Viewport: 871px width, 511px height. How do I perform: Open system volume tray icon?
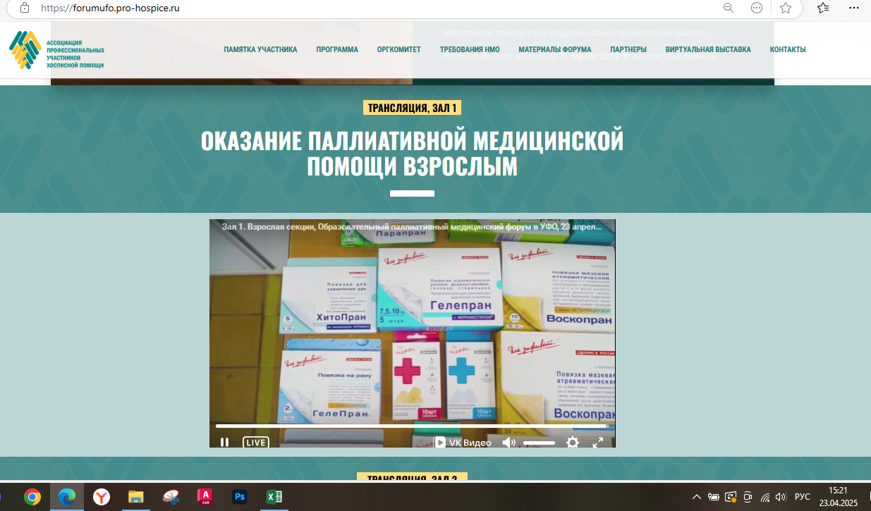tap(780, 497)
